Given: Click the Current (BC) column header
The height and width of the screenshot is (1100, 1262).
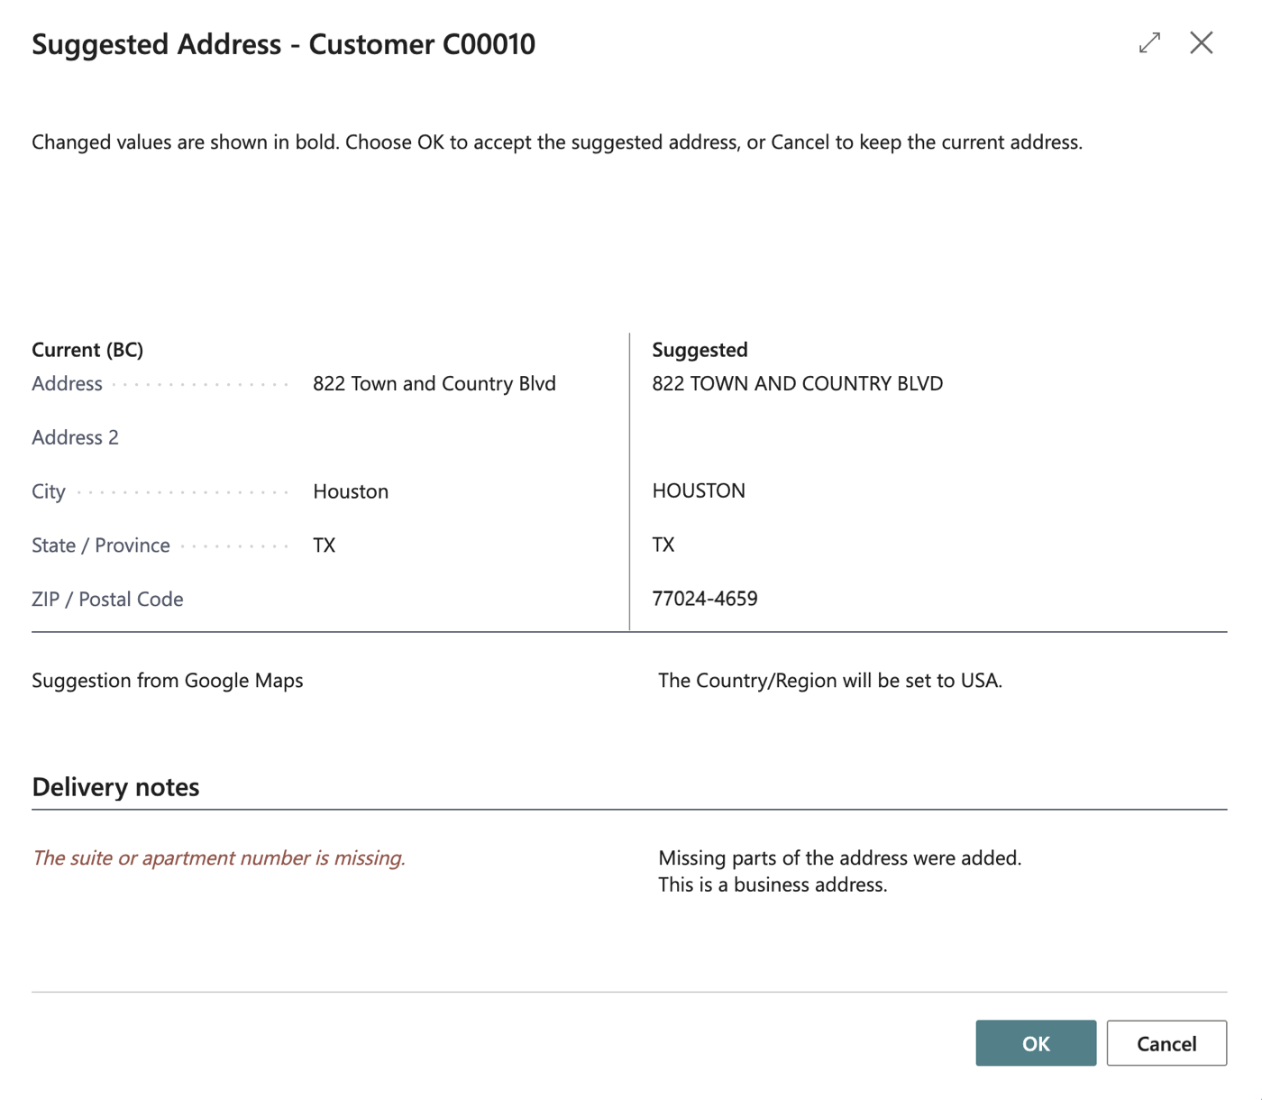Looking at the screenshot, I should point(87,349).
